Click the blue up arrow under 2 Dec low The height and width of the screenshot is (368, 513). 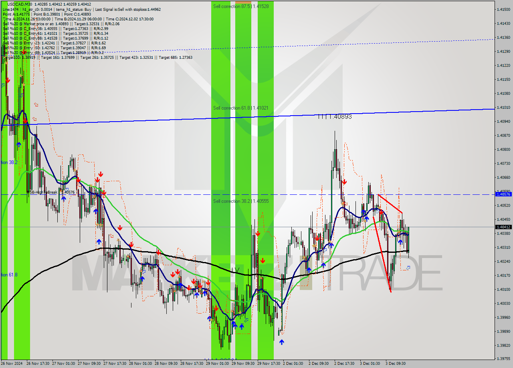coord(282,342)
